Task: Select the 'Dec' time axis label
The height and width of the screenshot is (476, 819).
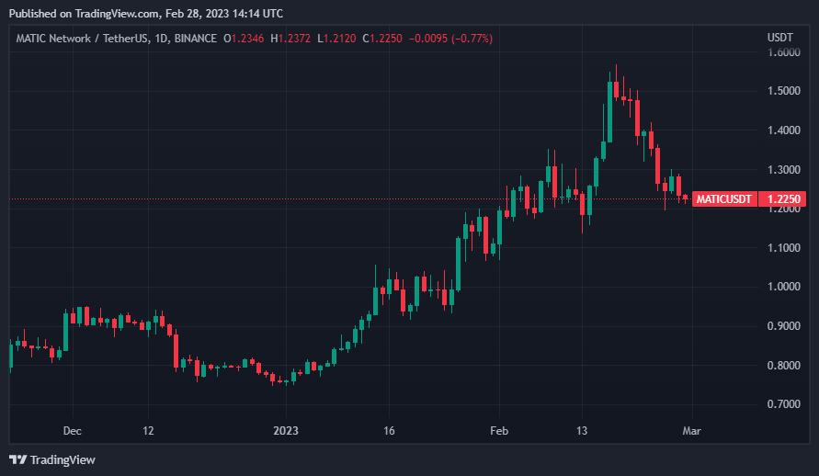Action: [x=73, y=430]
